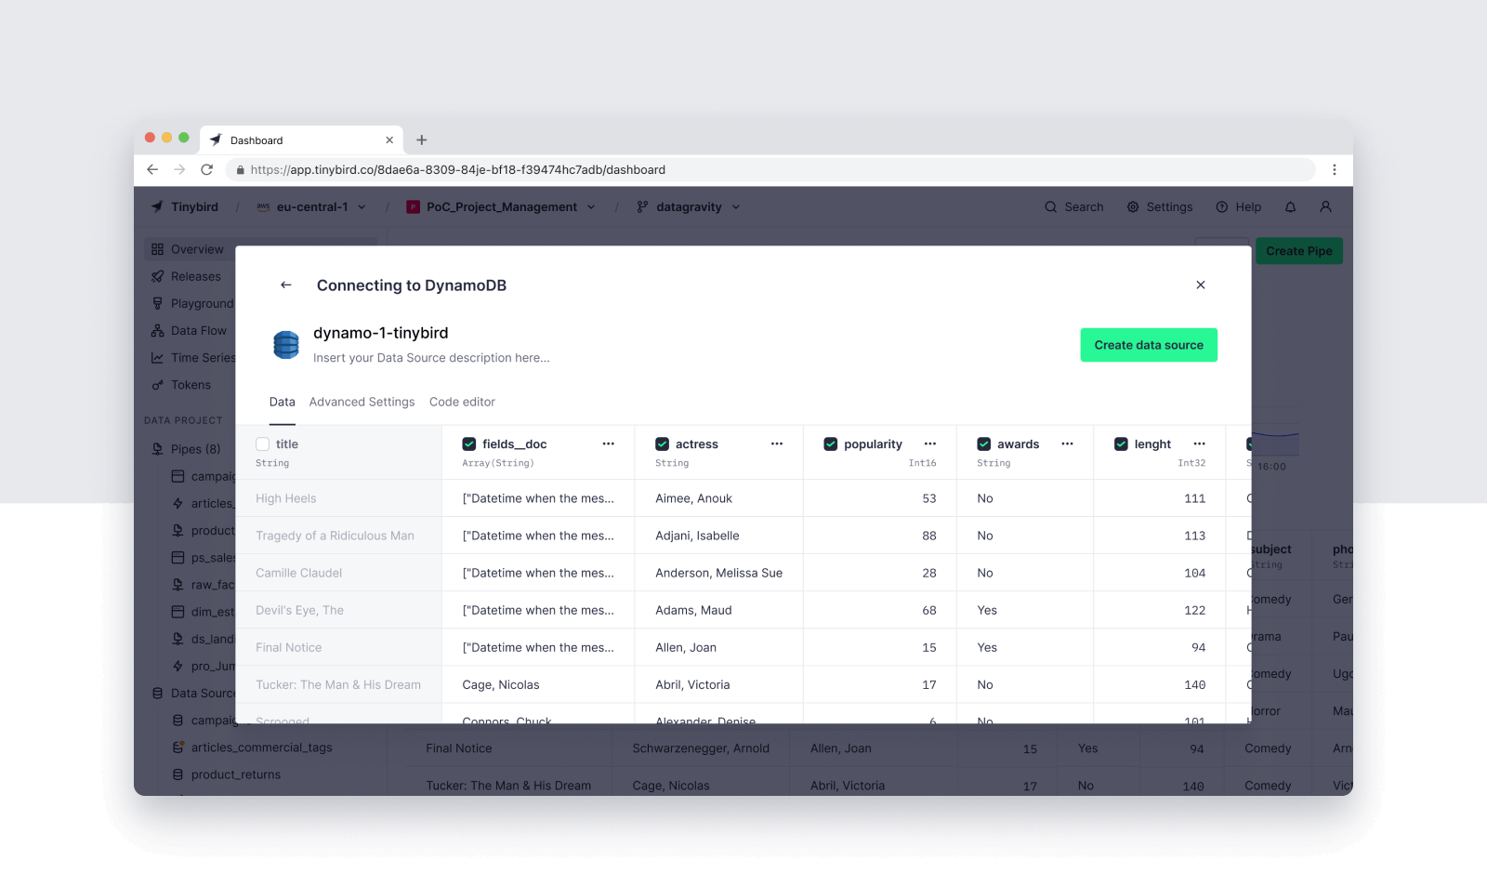The image size is (1487, 887).
Task: Open a new browser tab with plus
Action: (x=422, y=140)
